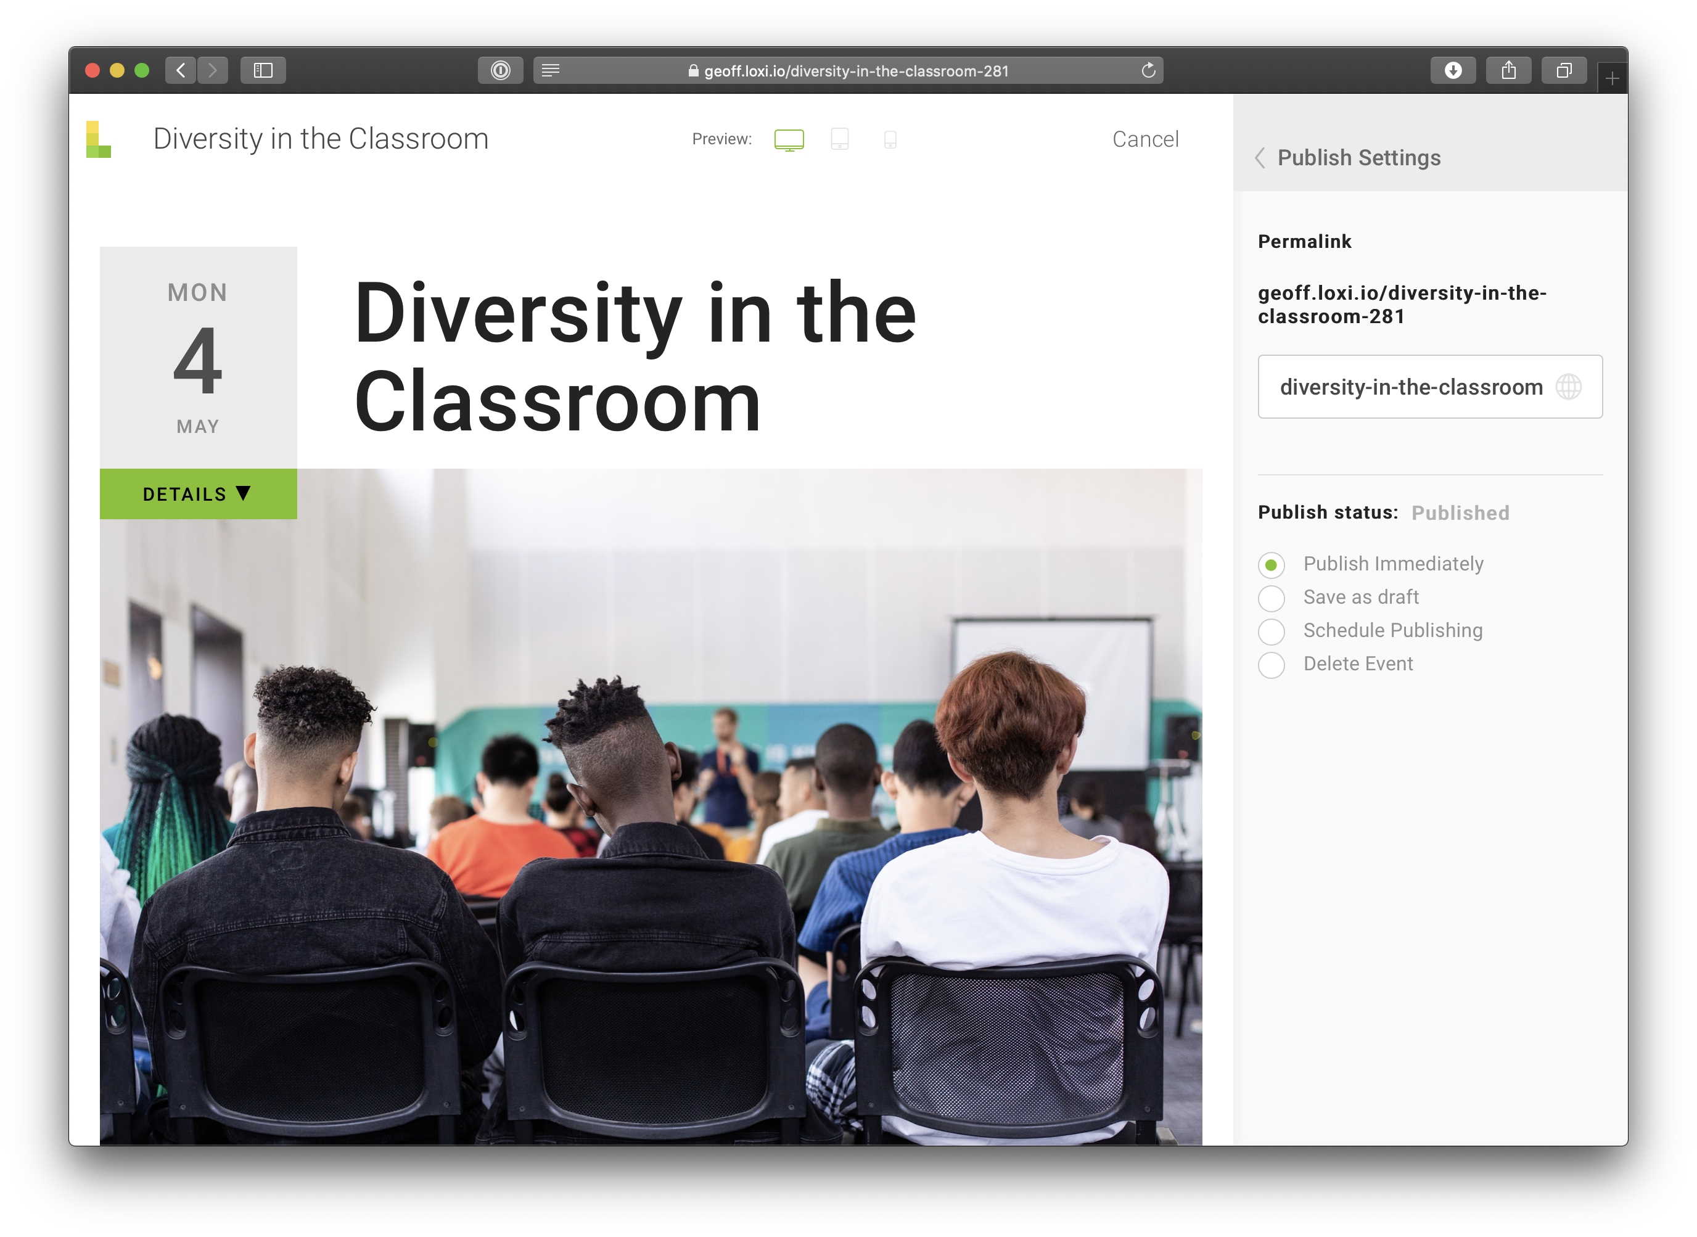The height and width of the screenshot is (1237, 1697).
Task: Open 1Password extension icon
Action: coord(500,70)
